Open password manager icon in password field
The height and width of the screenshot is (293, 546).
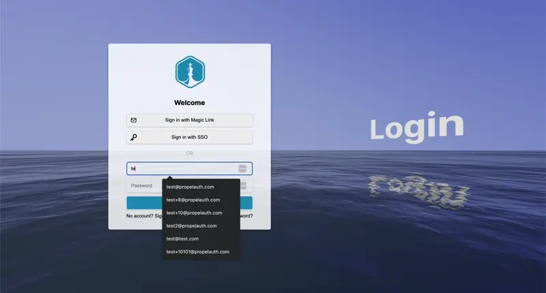click(244, 185)
